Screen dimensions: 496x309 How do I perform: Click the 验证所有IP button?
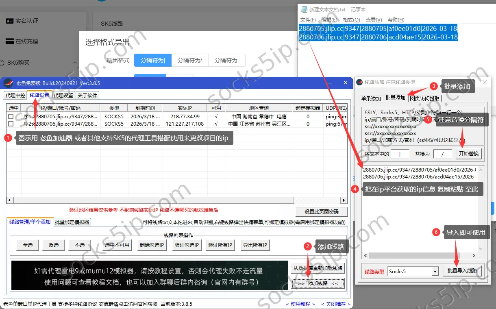pyautogui.click(x=220, y=245)
